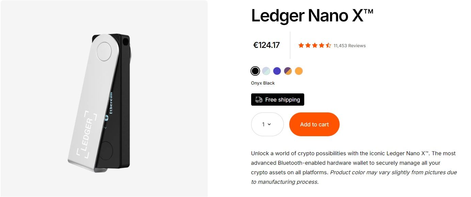
Task: Choose the solid orange color swatch
Action: click(299, 71)
